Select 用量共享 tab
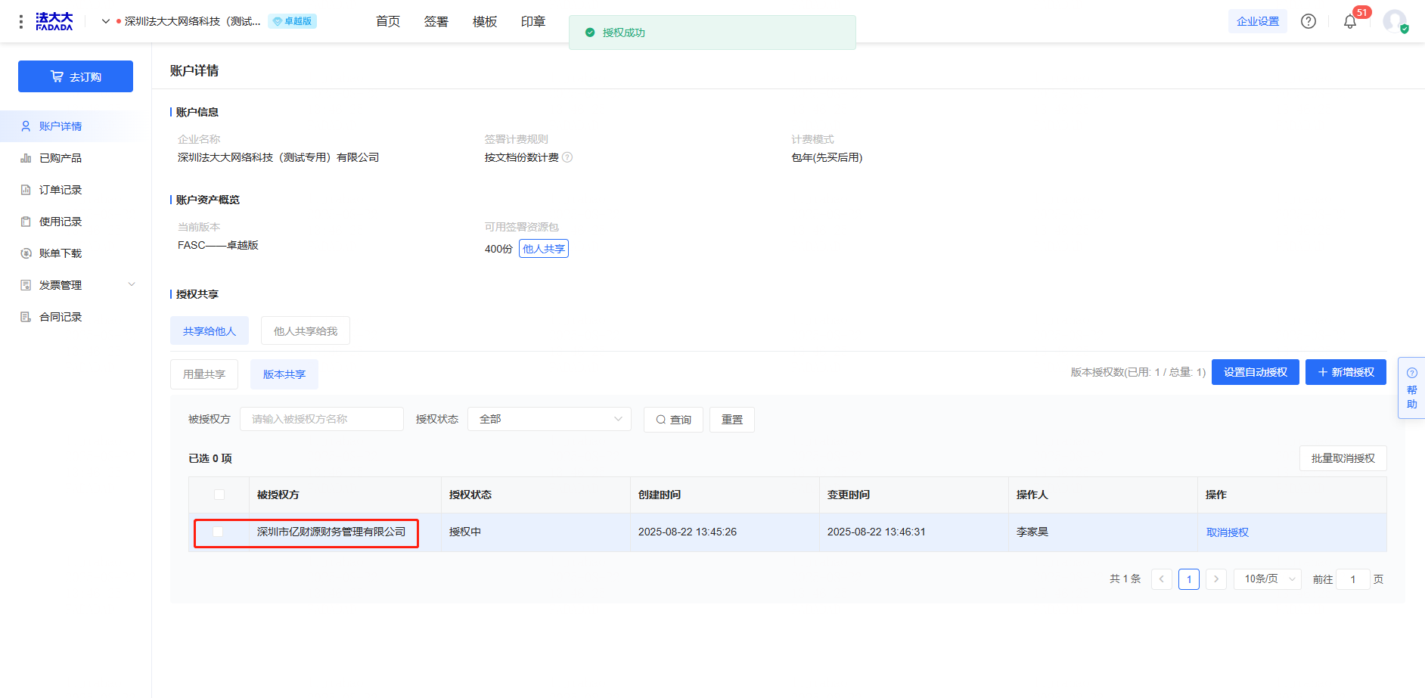Screen dimensions: 1425x698 (204, 374)
